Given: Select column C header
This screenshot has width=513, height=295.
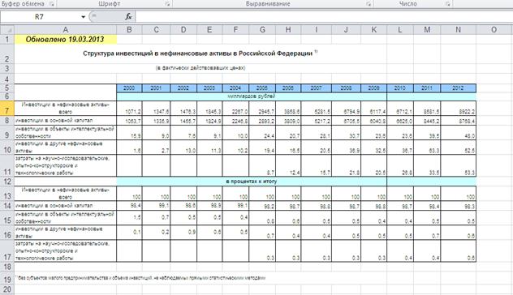Looking at the screenshot, I should click(156, 30).
